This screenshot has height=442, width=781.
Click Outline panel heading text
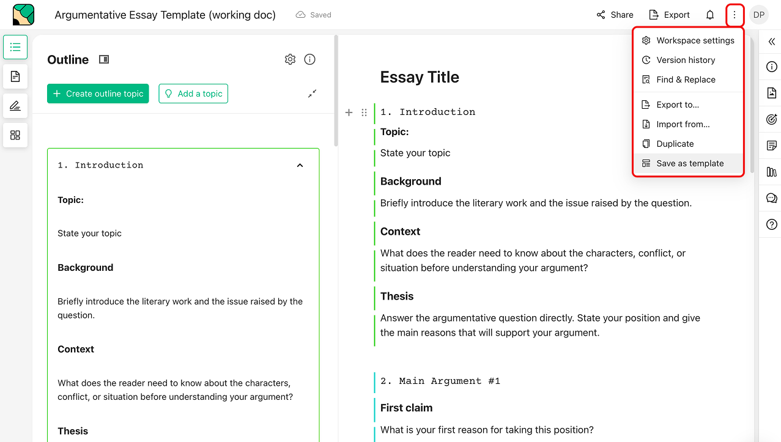point(68,59)
